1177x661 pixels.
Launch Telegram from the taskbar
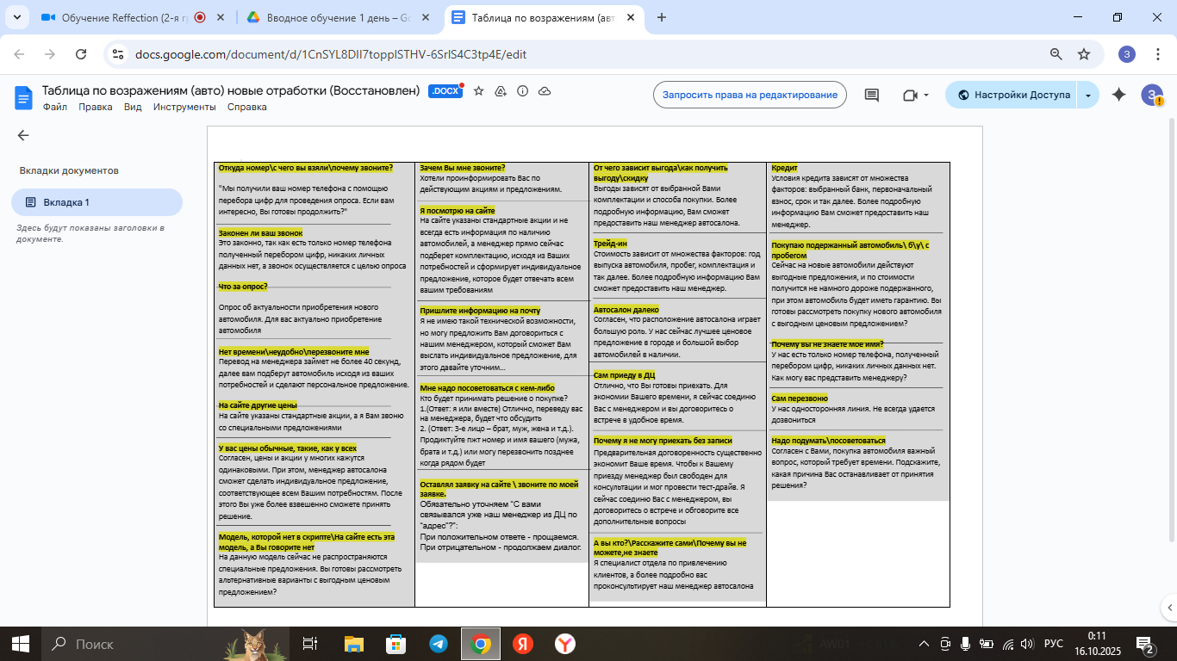[x=439, y=644]
